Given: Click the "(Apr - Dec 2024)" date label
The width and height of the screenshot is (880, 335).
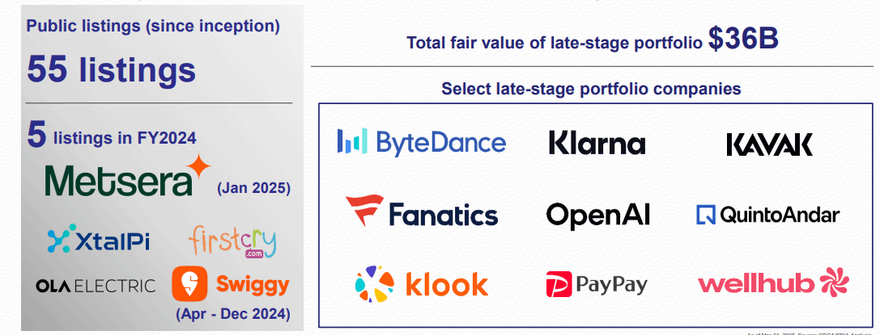Looking at the screenshot, I should (x=232, y=315).
